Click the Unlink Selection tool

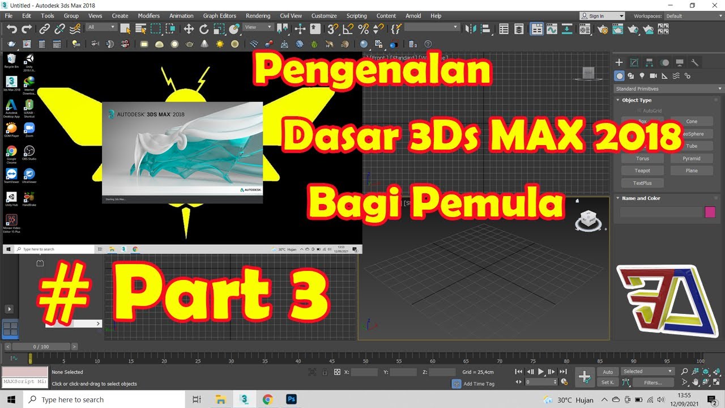(x=59, y=29)
